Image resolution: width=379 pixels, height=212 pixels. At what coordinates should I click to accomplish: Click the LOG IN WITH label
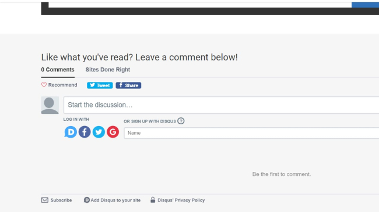click(76, 119)
